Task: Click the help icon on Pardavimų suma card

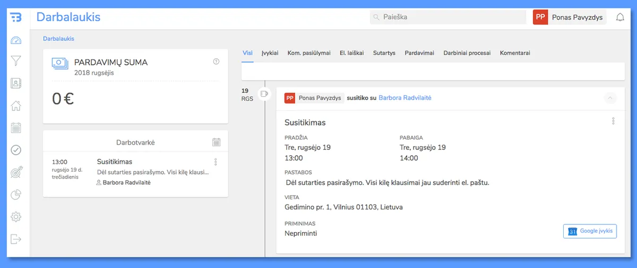Action: [x=216, y=61]
